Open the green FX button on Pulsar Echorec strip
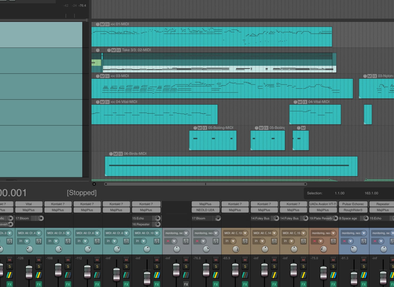Screen dimensions: 394x287 click(364, 284)
